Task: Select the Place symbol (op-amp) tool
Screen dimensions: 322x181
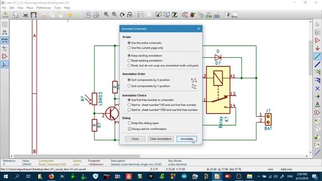Action: pyautogui.click(x=317, y=40)
